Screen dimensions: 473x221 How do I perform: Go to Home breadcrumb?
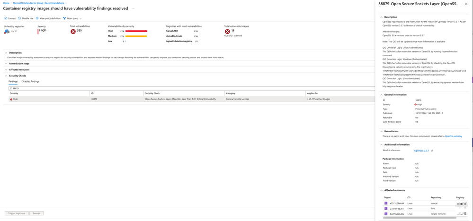[x=6, y=3]
